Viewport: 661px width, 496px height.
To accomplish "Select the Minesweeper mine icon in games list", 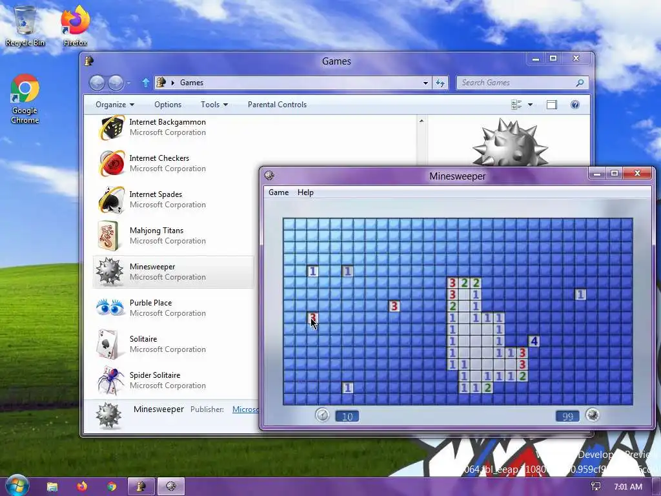I will point(110,272).
